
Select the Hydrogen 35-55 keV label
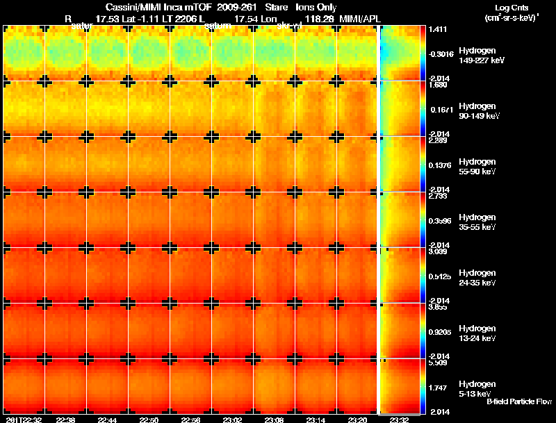[x=477, y=222]
